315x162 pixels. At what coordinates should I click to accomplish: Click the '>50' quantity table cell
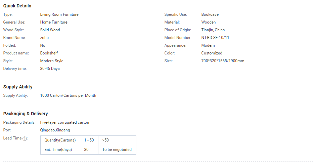(117, 140)
